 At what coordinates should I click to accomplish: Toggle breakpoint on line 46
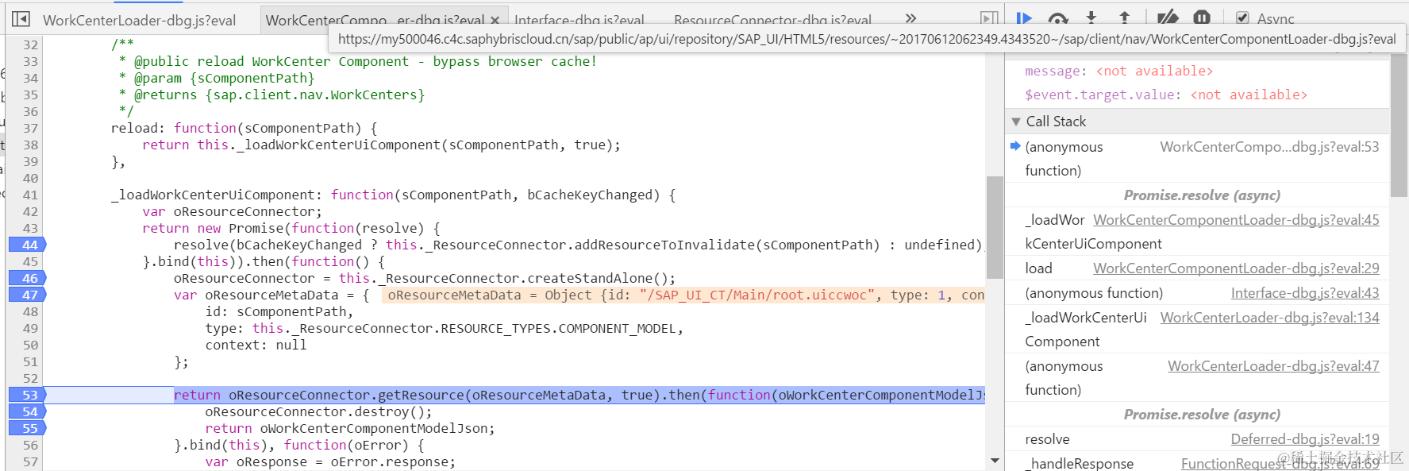[x=29, y=278]
